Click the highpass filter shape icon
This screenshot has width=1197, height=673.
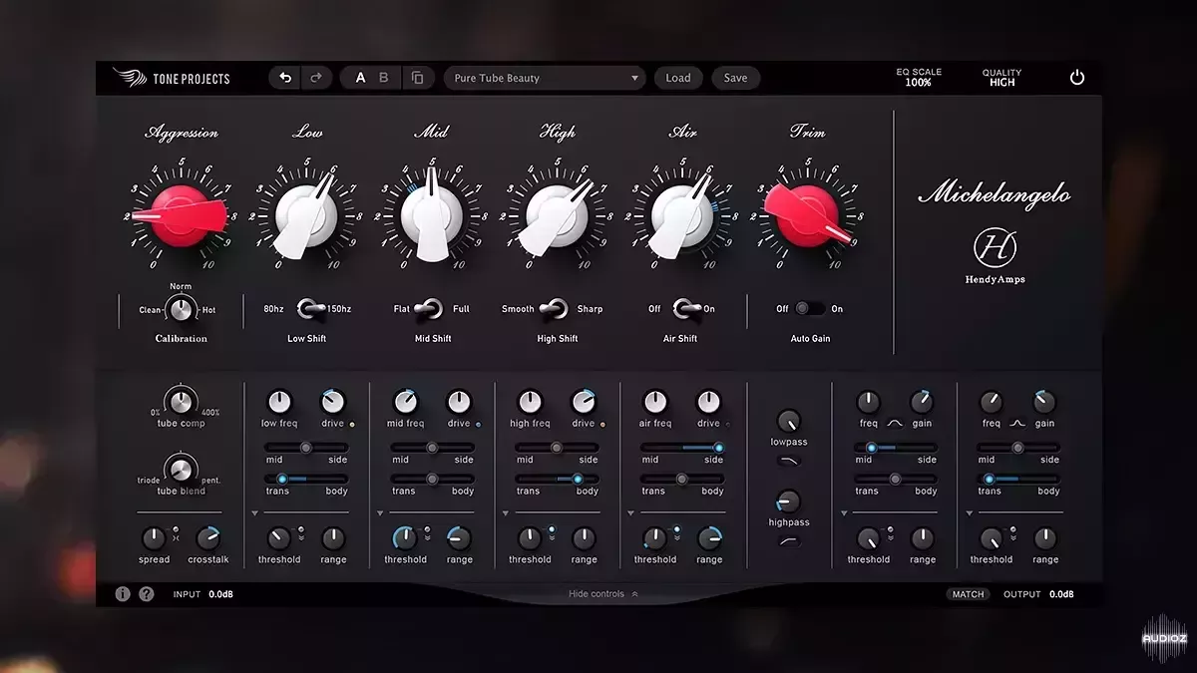coord(788,540)
